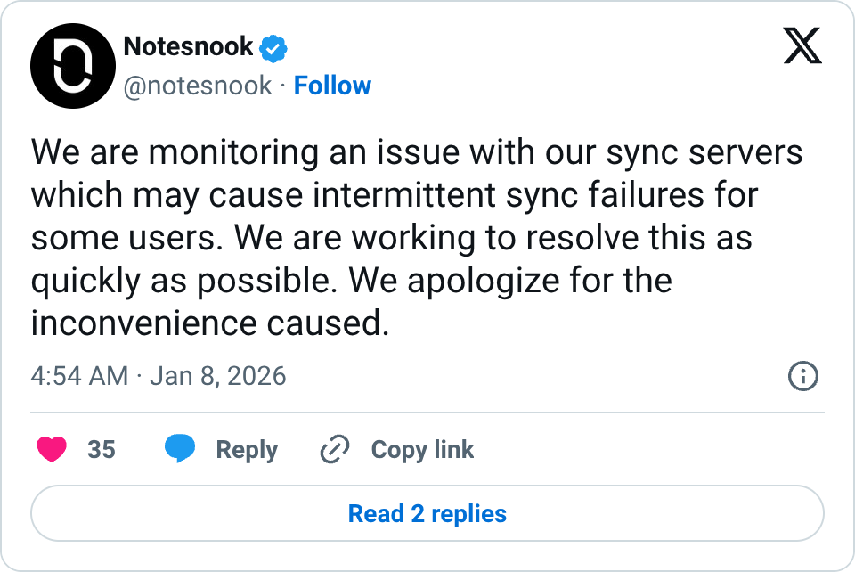855x572 pixels.
Task: Follow the Notesnook account
Action: click(332, 86)
